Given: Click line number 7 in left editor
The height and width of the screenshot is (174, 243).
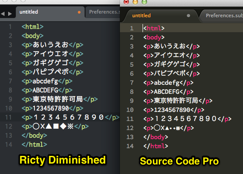Looking at the screenshot, I should [x=10, y=81].
